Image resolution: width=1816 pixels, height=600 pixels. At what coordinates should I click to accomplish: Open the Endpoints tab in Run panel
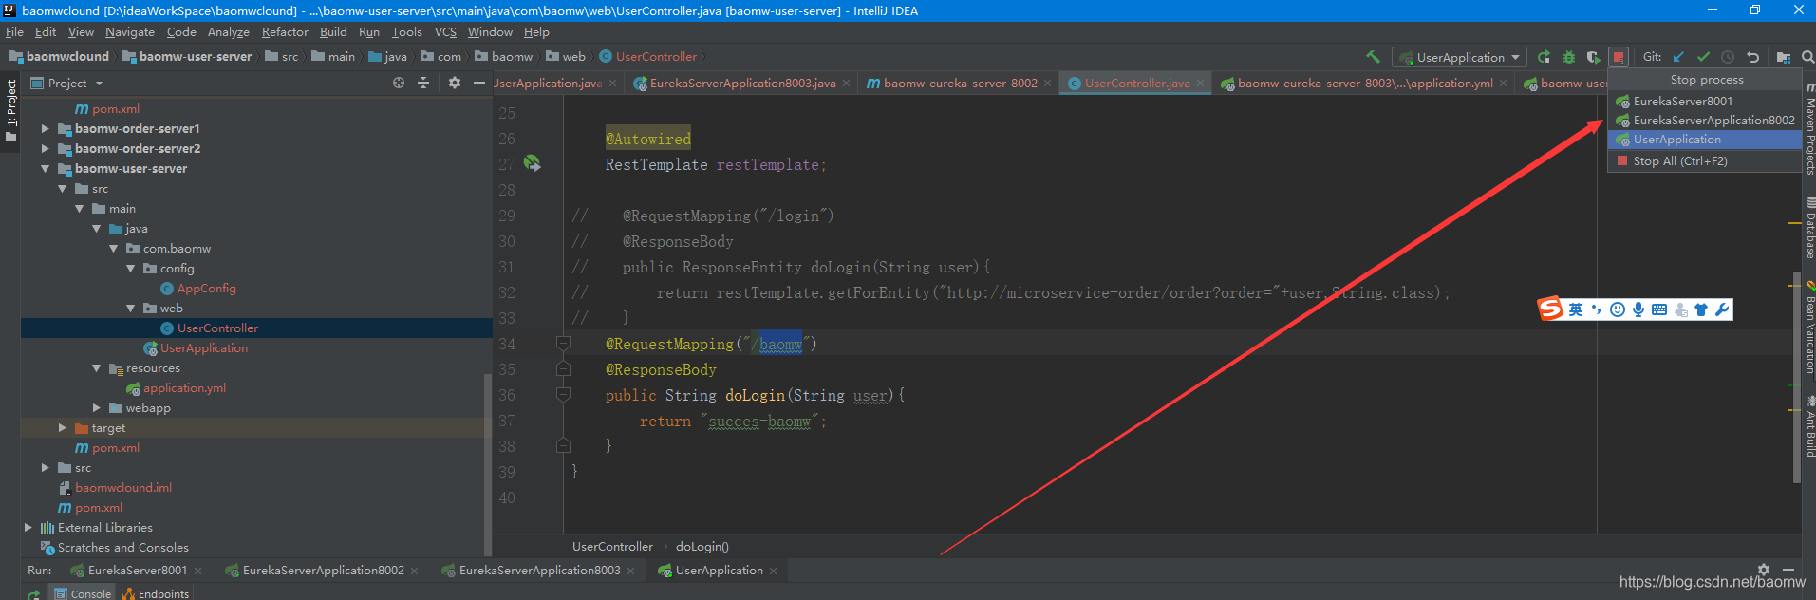pos(155,593)
